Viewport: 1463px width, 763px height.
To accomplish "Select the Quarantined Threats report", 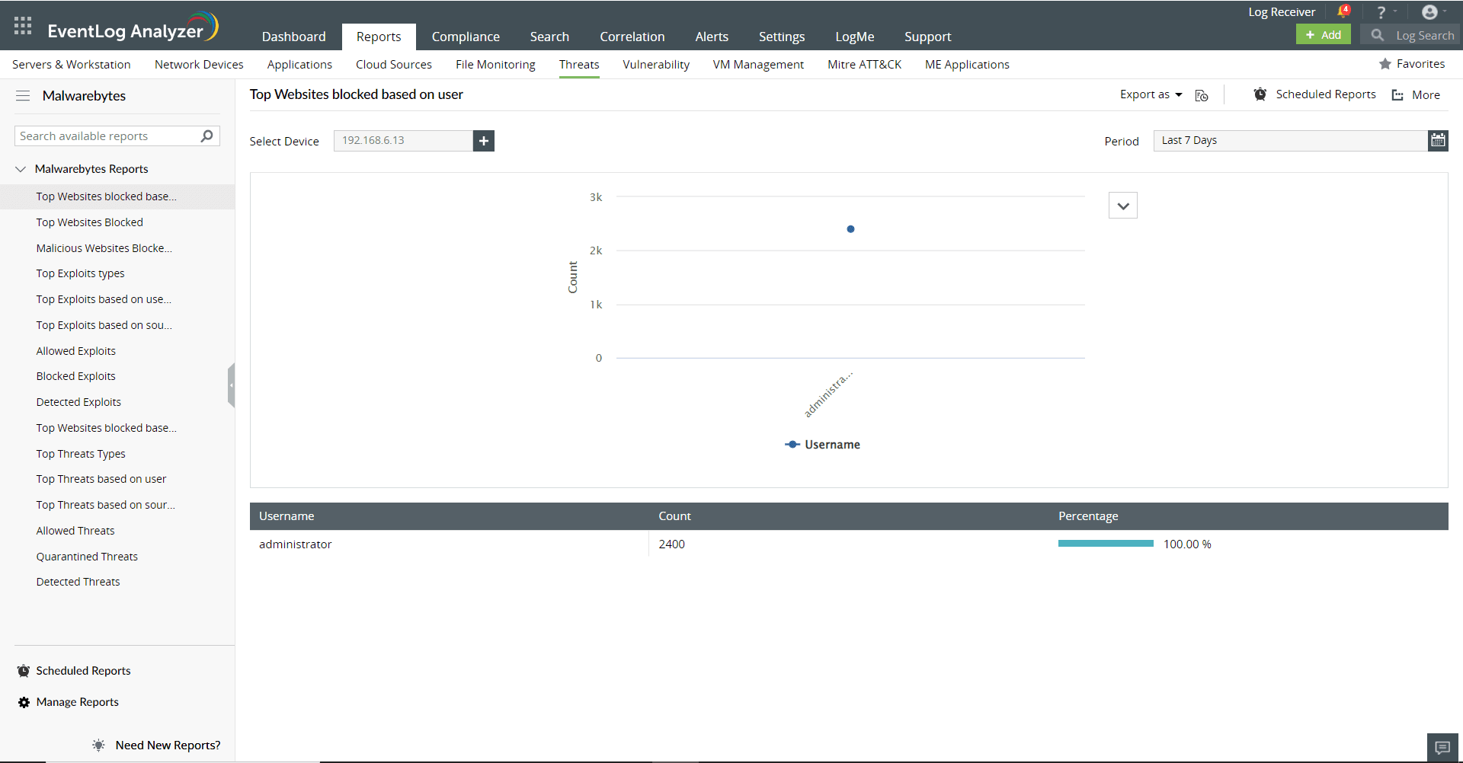I will click(87, 556).
